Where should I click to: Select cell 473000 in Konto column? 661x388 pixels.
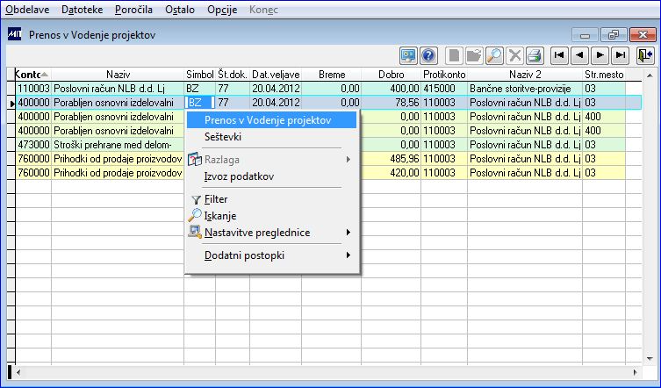(x=33, y=145)
